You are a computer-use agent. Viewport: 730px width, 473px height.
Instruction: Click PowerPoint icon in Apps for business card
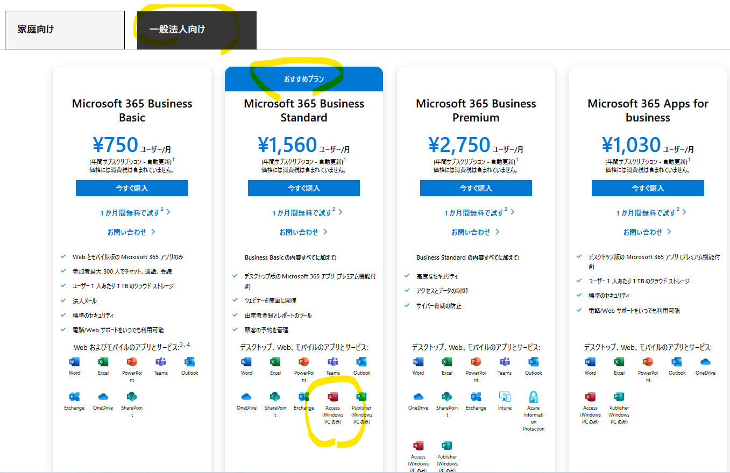[x=648, y=362]
